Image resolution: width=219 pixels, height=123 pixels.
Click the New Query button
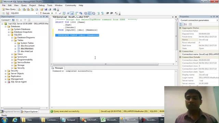click(x=9, y=9)
